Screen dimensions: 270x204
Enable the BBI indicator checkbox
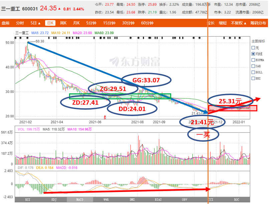(x=253, y=78)
